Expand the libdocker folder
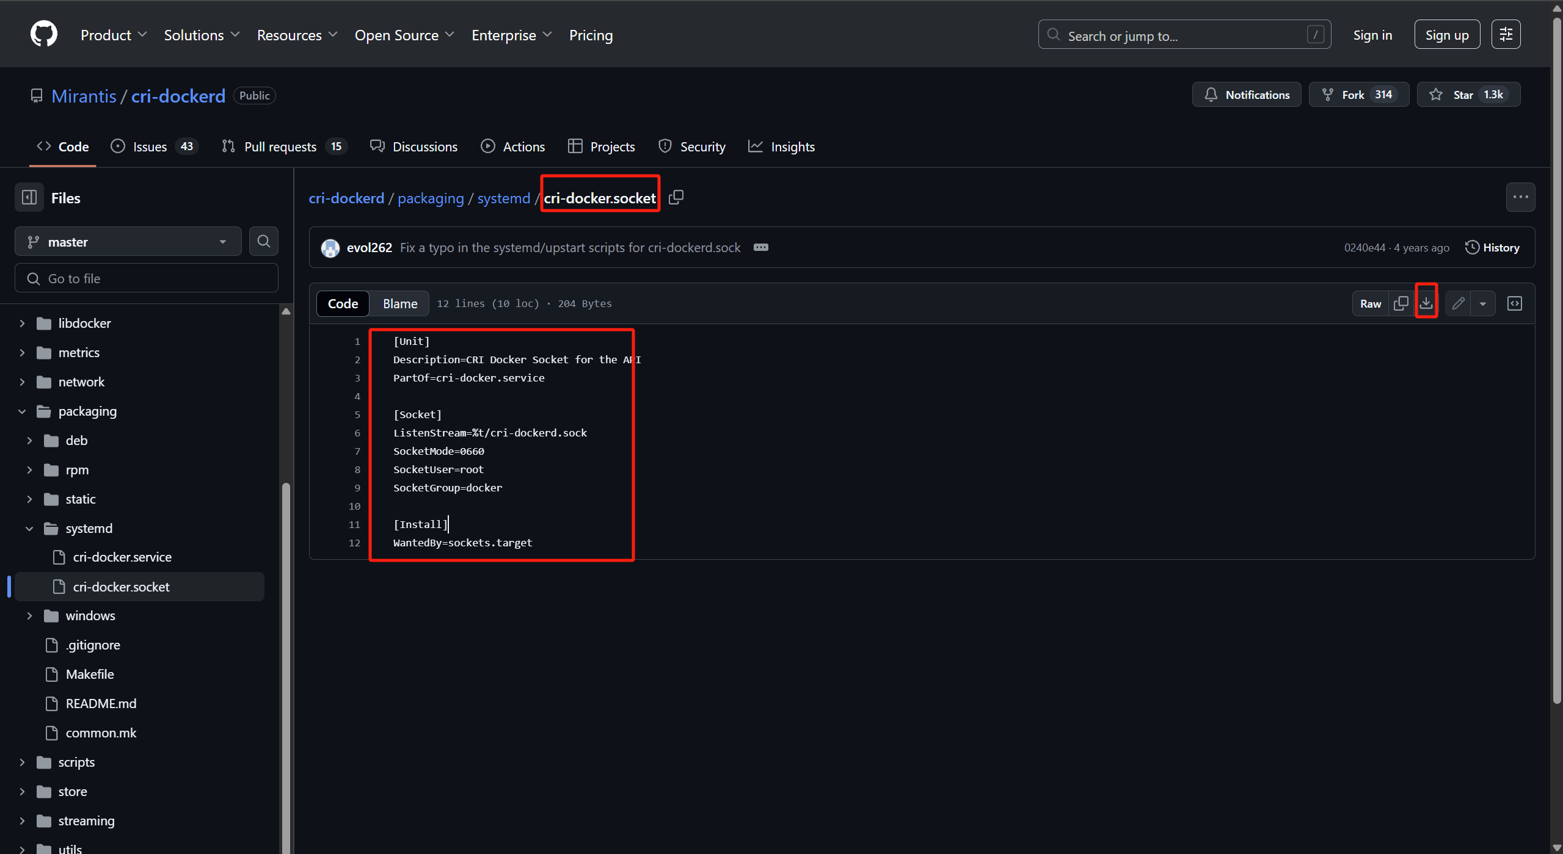Image resolution: width=1563 pixels, height=854 pixels. pyautogui.click(x=23, y=323)
